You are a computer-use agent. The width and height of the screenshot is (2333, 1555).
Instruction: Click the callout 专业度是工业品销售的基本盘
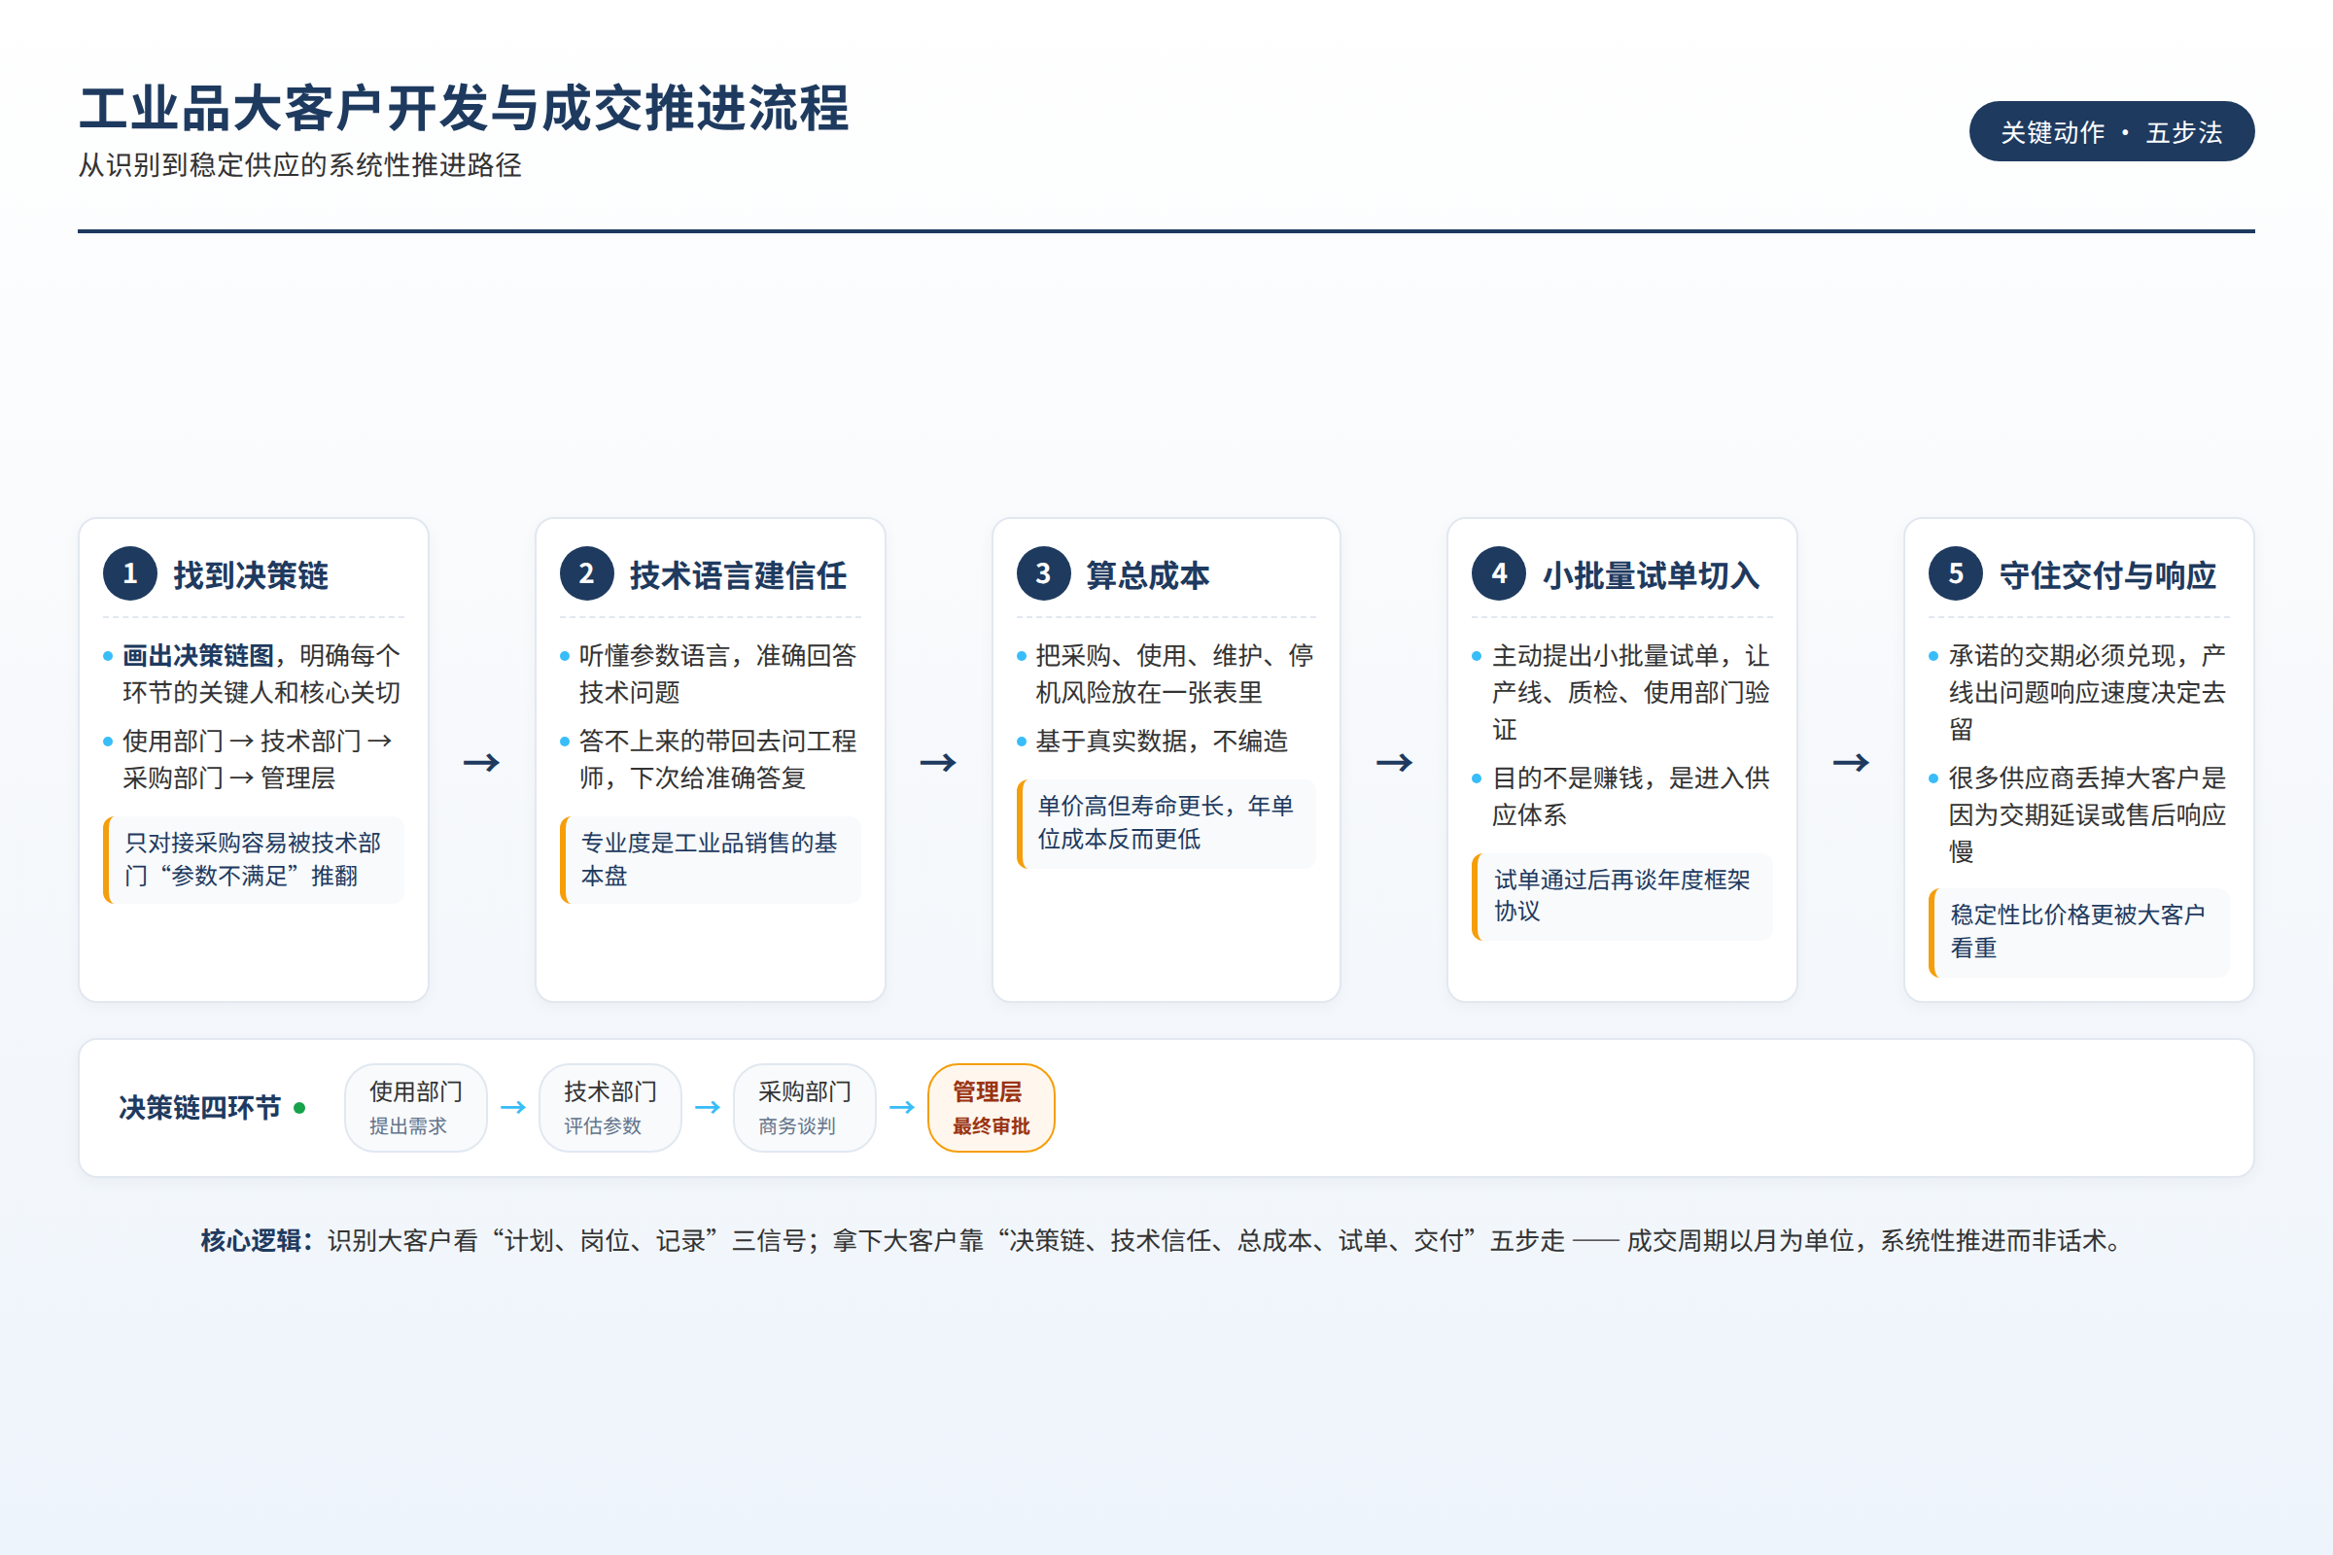coord(711,860)
